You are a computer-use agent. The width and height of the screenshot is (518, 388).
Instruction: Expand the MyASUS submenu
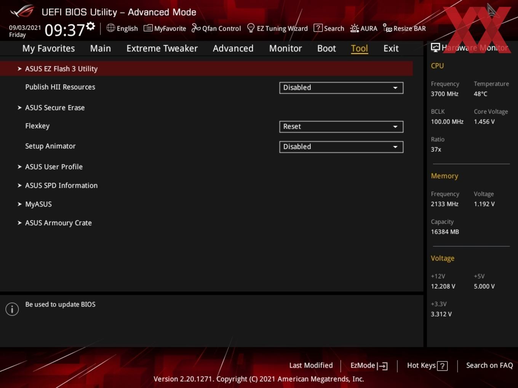38,204
